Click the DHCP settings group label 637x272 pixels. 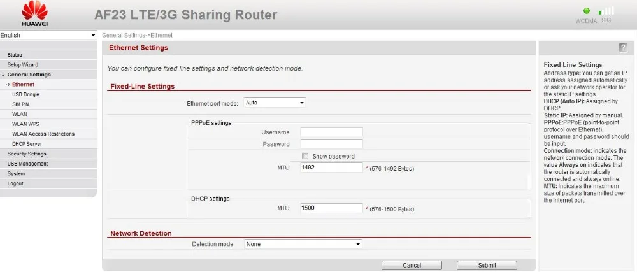point(210,199)
